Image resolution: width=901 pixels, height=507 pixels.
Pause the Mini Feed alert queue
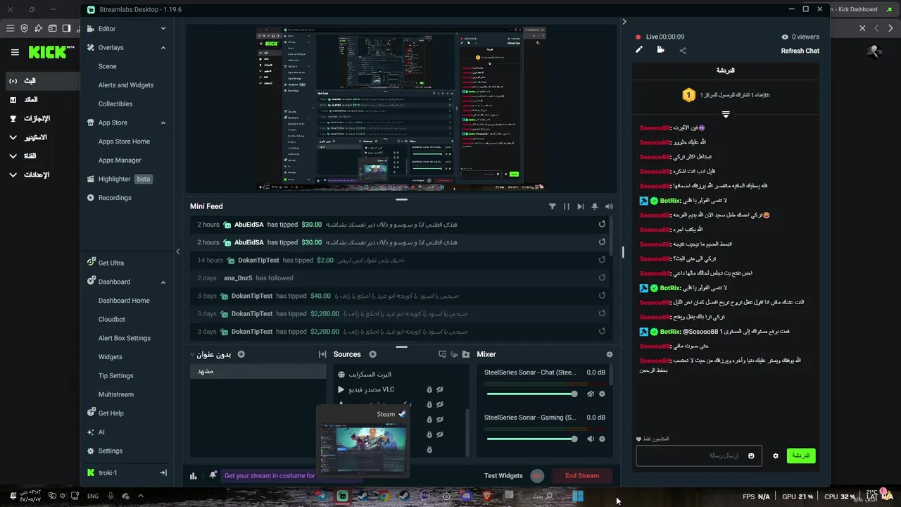point(567,206)
